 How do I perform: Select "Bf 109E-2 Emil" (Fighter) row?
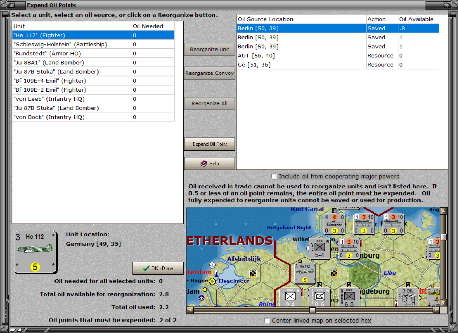(x=93, y=90)
